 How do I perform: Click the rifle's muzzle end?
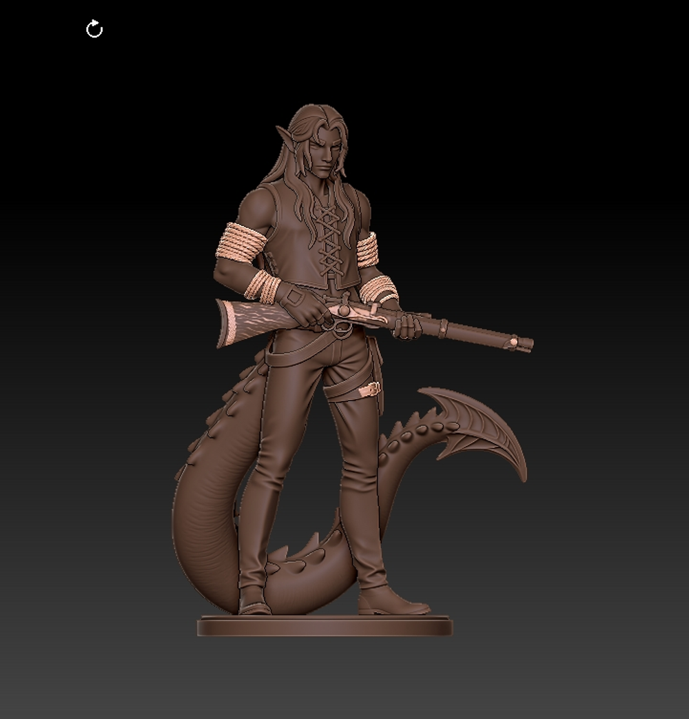click(x=526, y=343)
